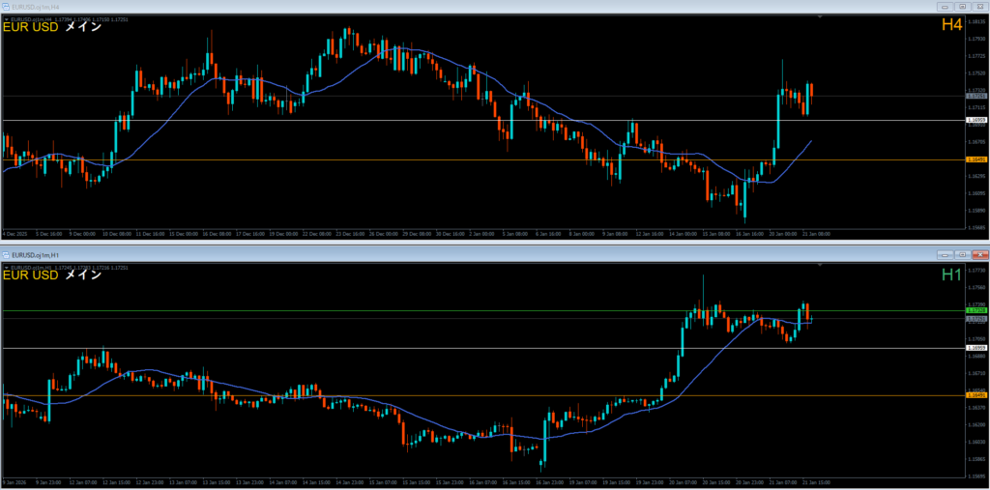Click the green price tag on H1 price scale
Viewport: 990px width, 490px height.
tap(975, 310)
